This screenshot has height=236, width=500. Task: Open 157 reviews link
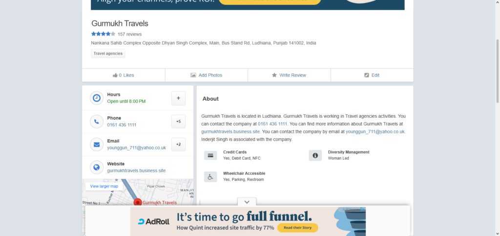[129, 34]
